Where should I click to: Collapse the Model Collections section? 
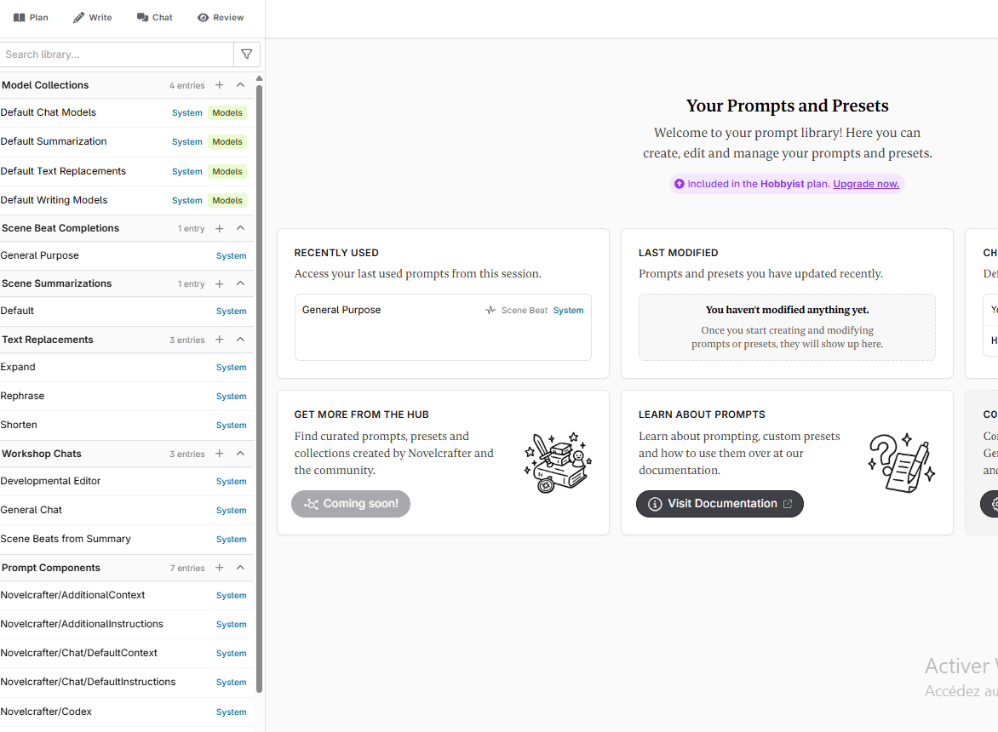pyautogui.click(x=240, y=85)
